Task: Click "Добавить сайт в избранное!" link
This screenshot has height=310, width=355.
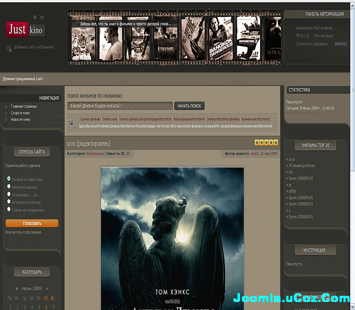Action: pyautogui.click(x=34, y=47)
